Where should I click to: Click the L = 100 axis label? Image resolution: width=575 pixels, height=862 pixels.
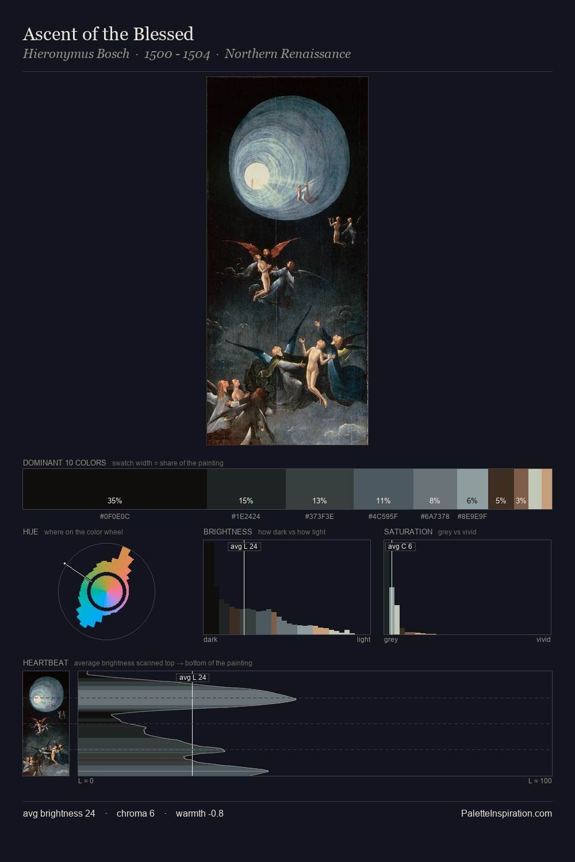coord(540,781)
